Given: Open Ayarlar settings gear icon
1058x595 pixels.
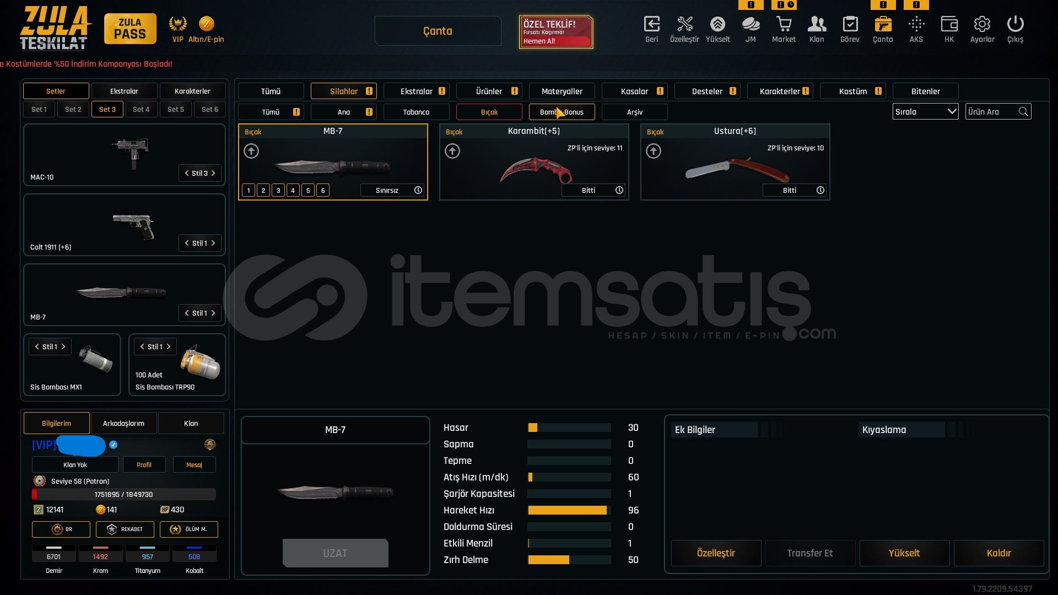Looking at the screenshot, I should tap(982, 25).
